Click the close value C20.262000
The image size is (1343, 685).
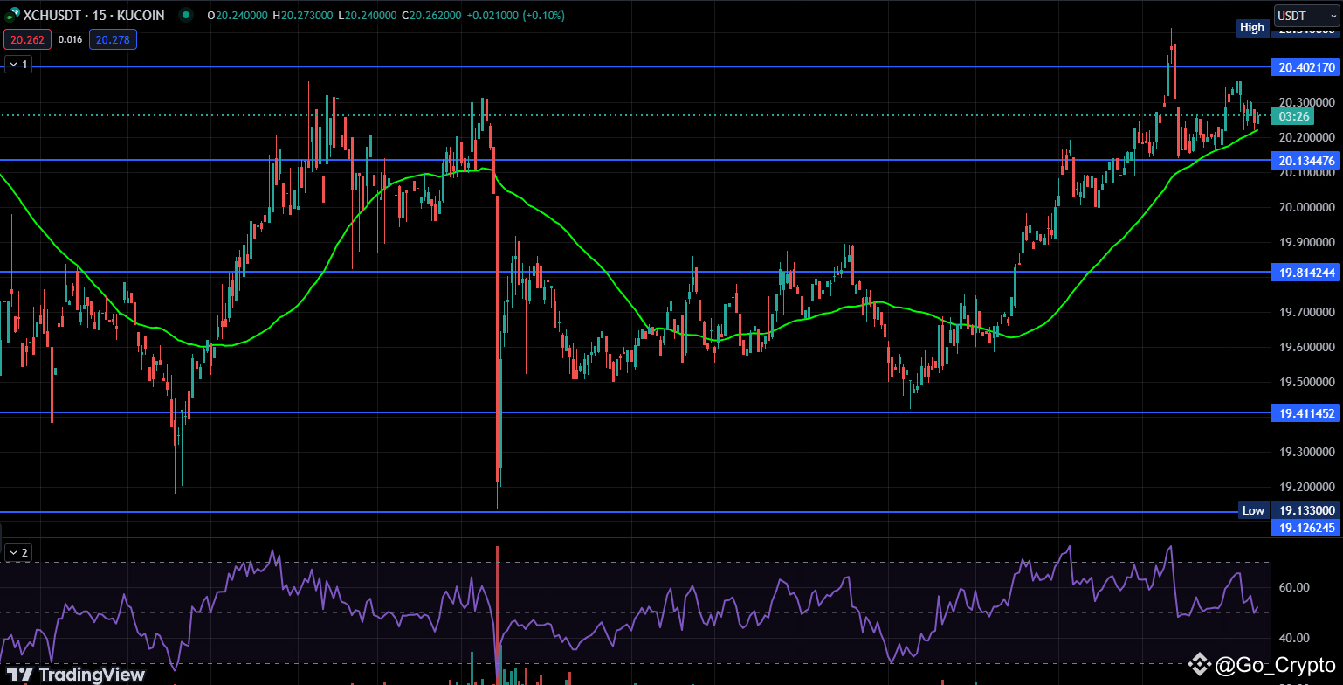point(431,16)
